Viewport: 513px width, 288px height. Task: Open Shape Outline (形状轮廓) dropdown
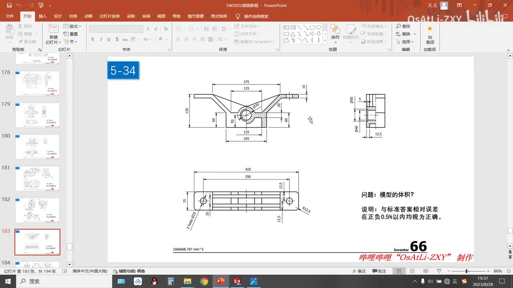374,34
